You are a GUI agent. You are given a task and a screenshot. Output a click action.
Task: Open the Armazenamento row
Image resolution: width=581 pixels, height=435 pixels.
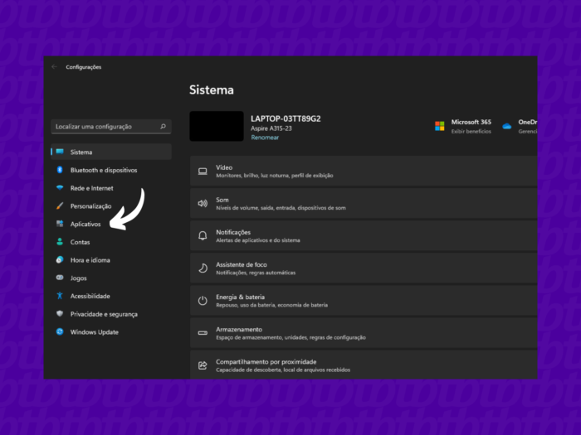point(364,333)
